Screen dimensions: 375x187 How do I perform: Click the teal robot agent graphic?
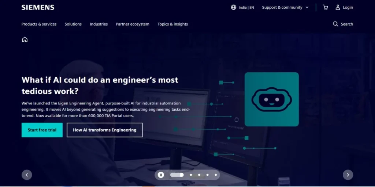coord(271,99)
